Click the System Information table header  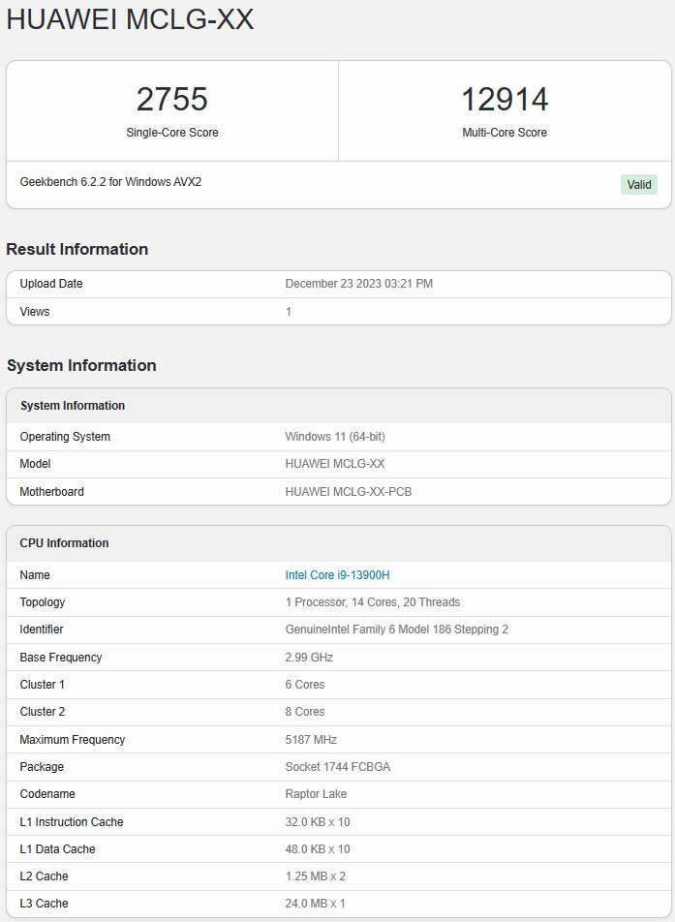point(73,406)
